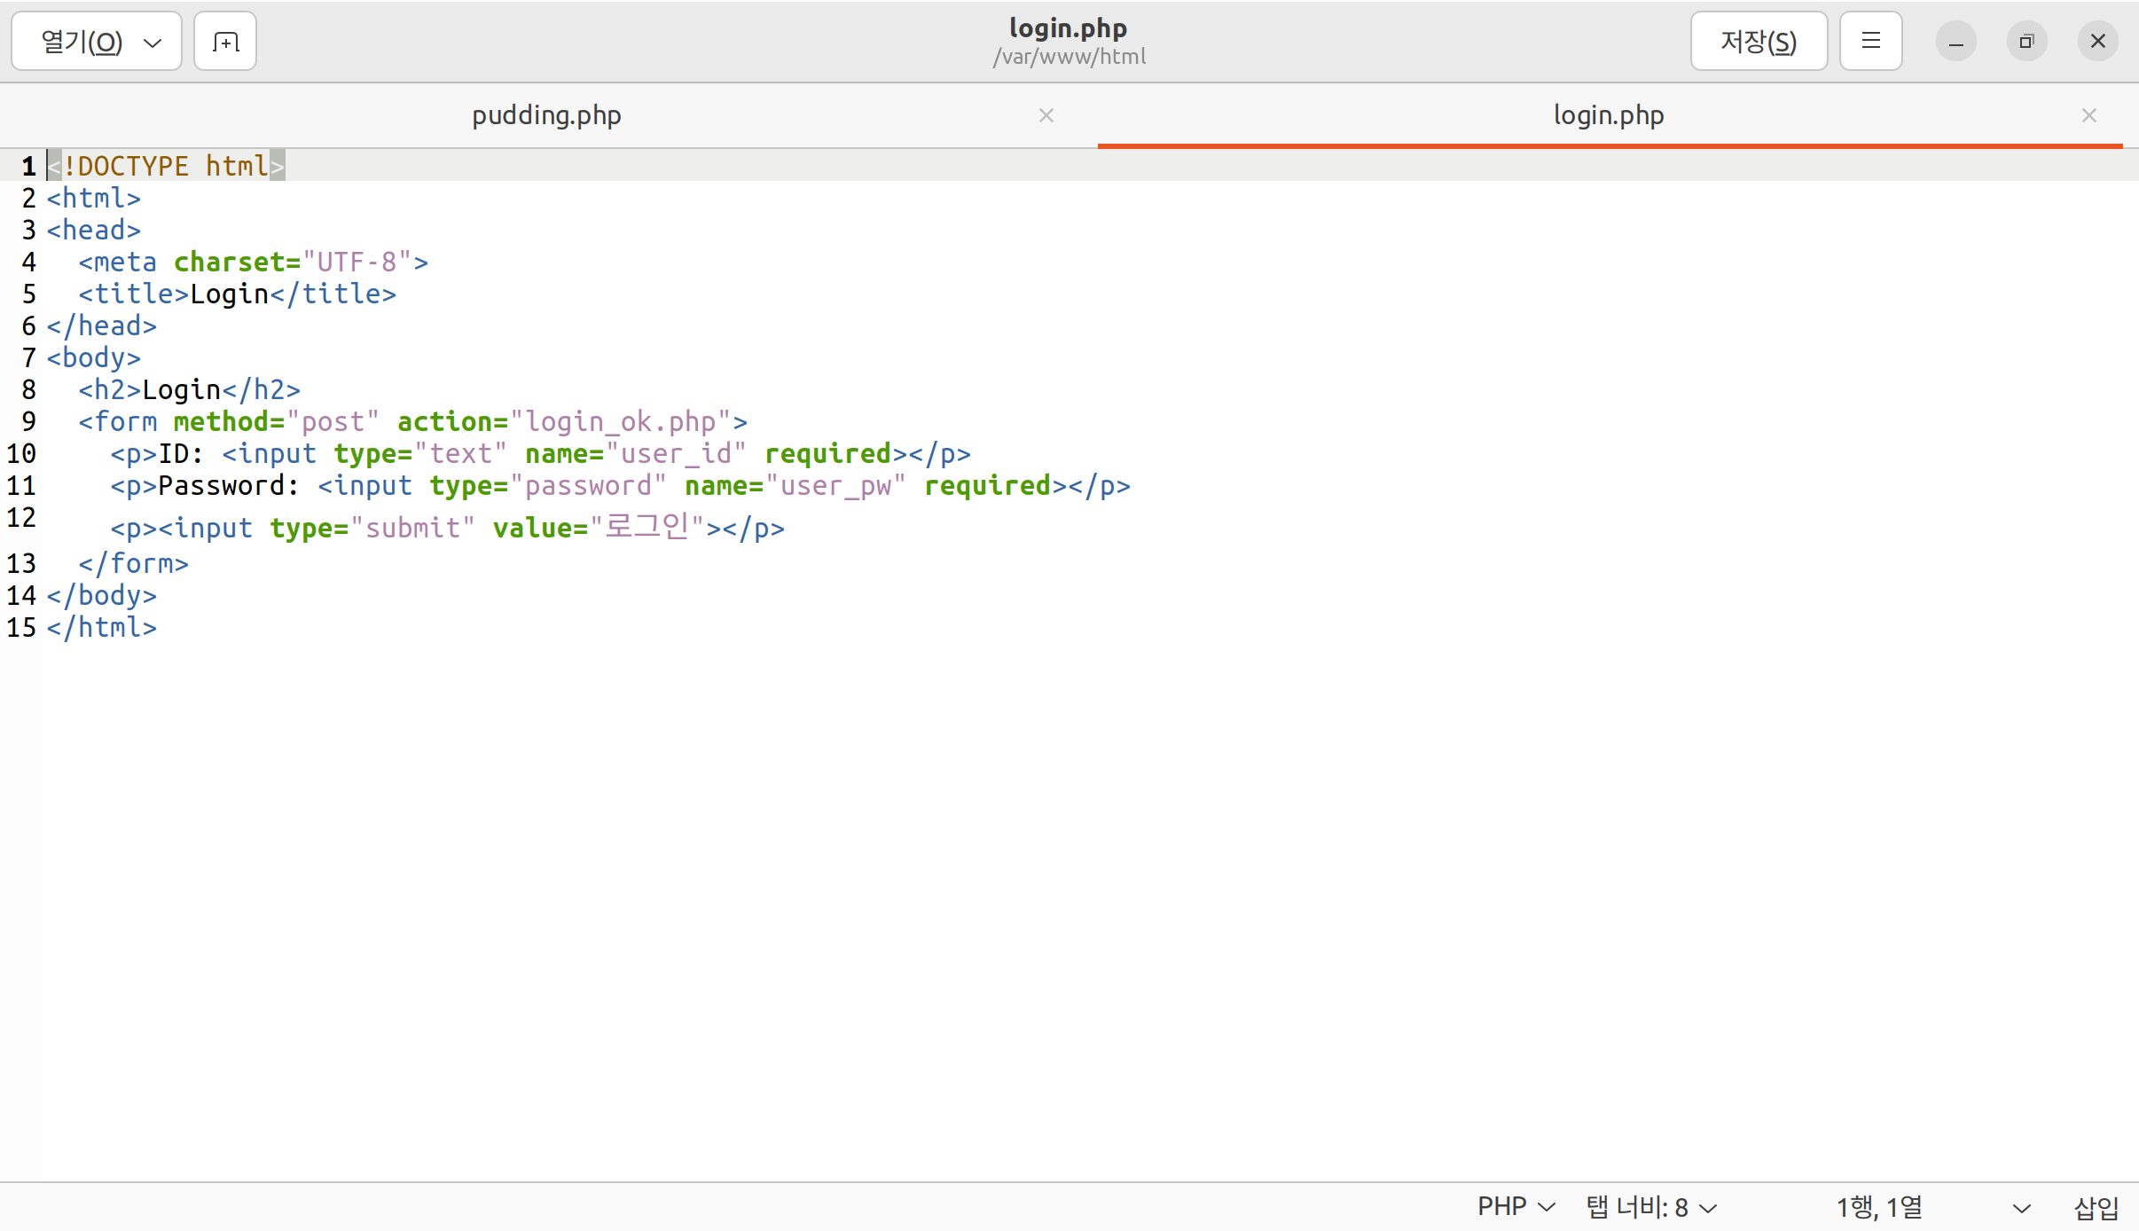Open the PHP language selector
The width and height of the screenshot is (2139, 1231).
pyautogui.click(x=1516, y=1207)
